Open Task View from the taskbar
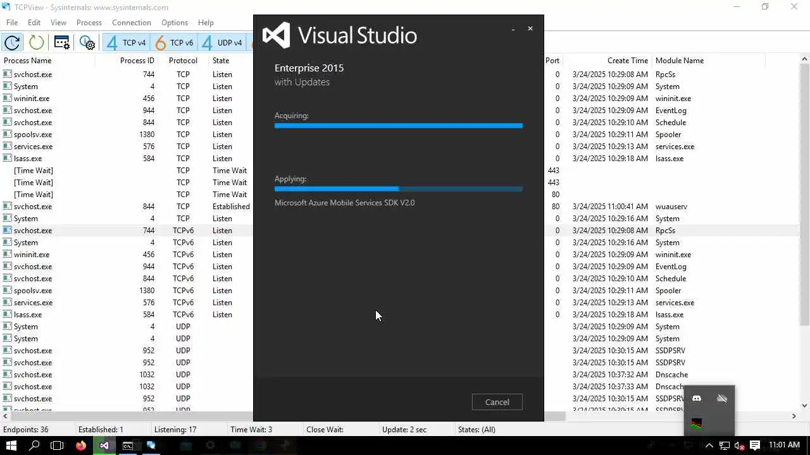Viewport: 810px width, 455px height. [x=57, y=446]
